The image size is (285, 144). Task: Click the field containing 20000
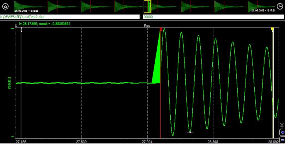click(x=213, y=17)
